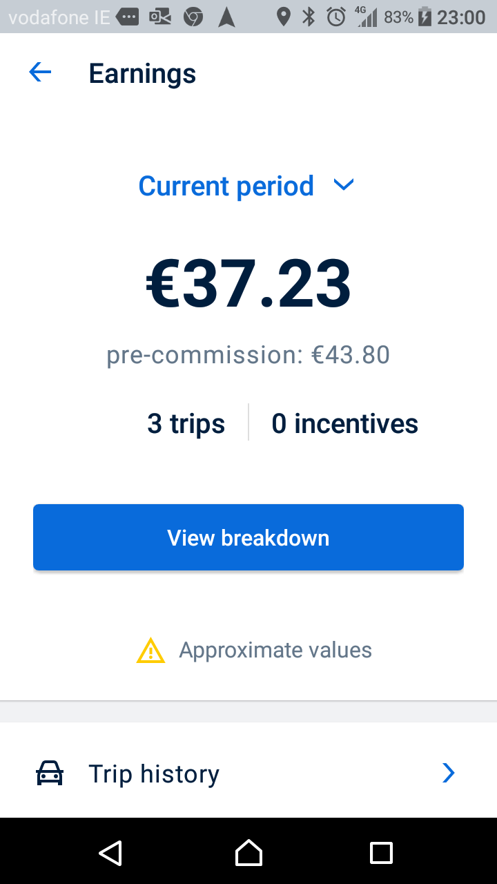
Task: Tap the €37.23 earnings amount
Action: (x=248, y=284)
